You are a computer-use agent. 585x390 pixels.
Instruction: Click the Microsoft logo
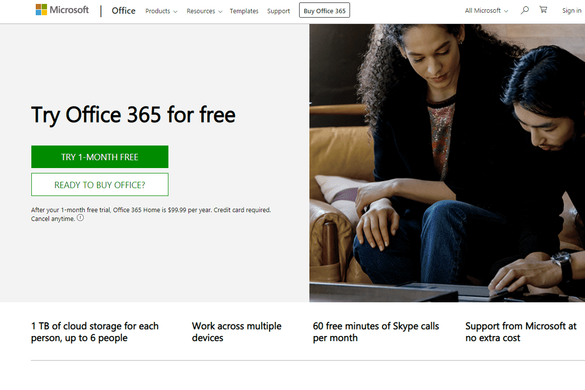[x=62, y=10]
